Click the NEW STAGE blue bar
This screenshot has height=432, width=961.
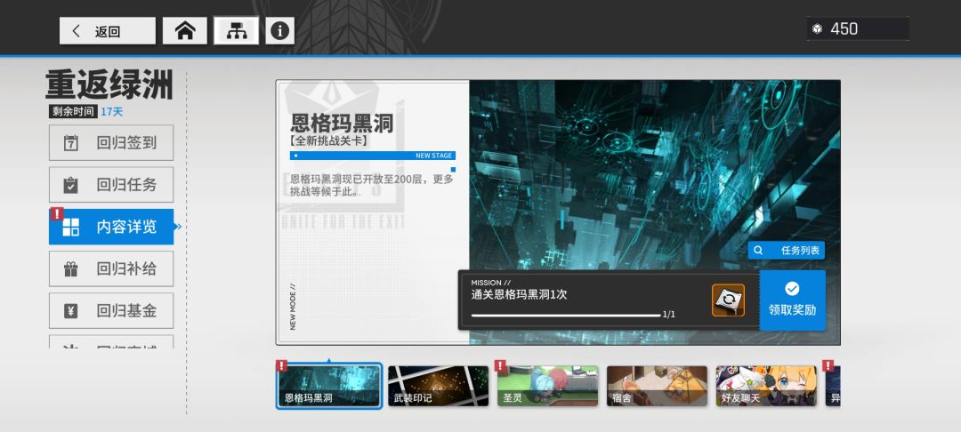[373, 156]
